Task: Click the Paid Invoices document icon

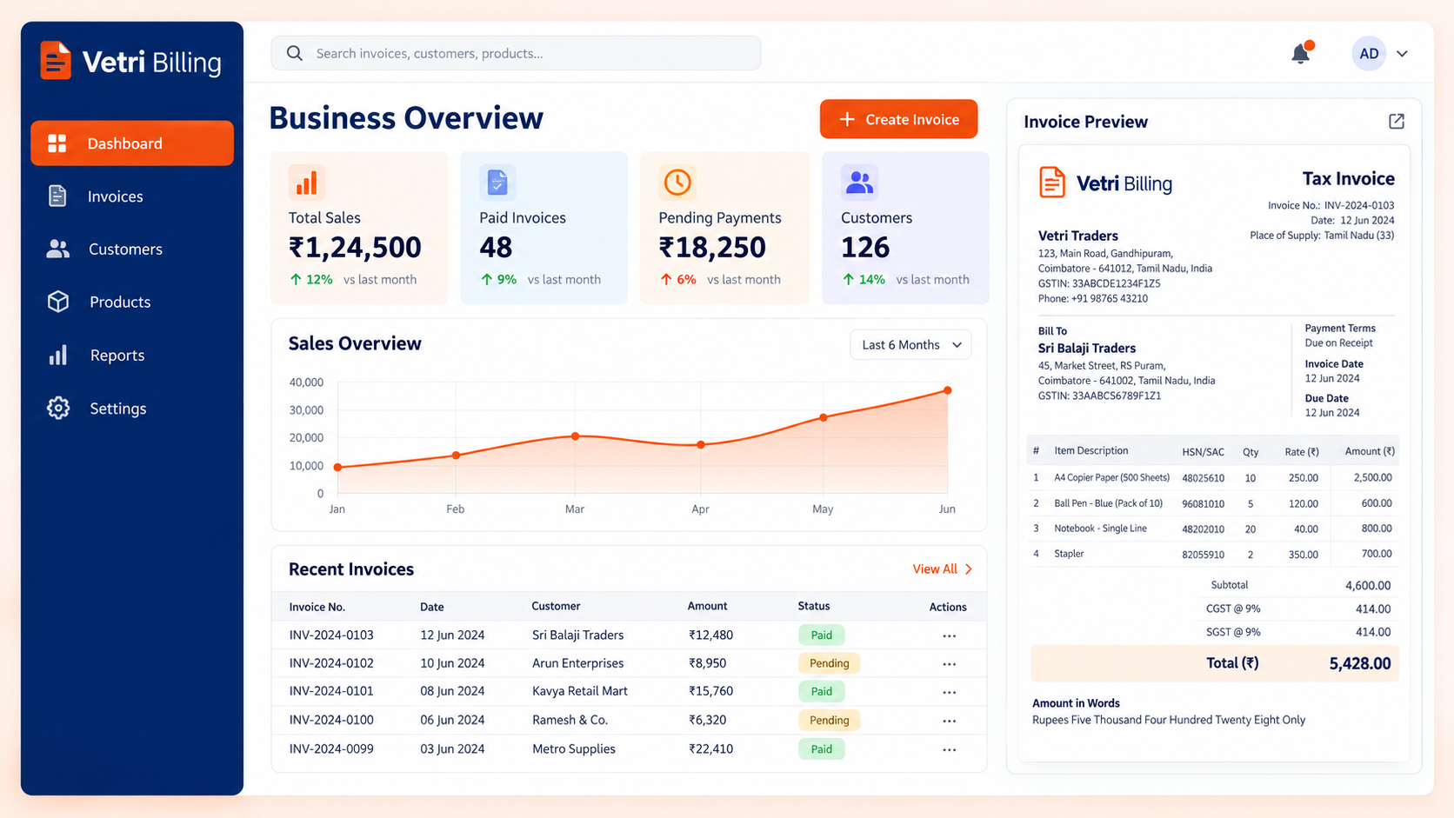Action: pos(497,183)
